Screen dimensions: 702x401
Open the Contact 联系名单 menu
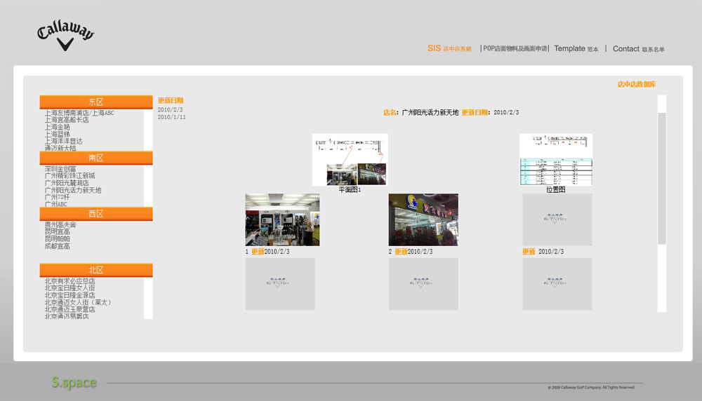pos(638,49)
